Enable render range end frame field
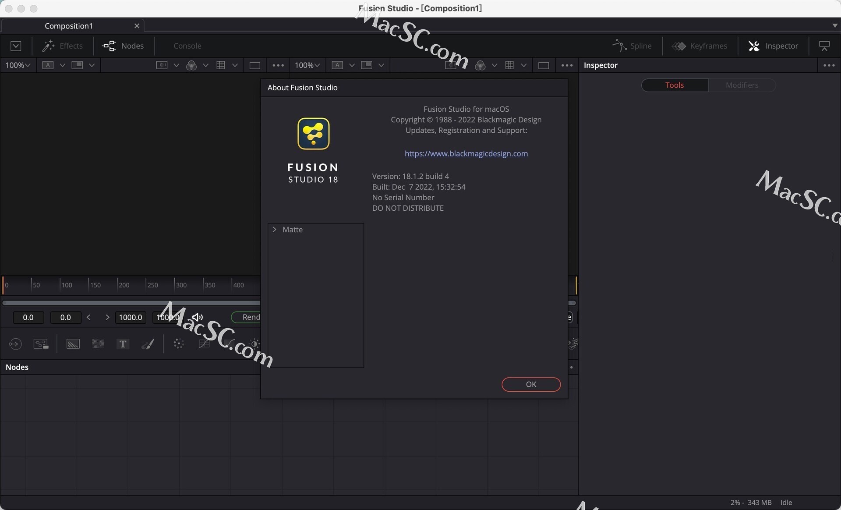This screenshot has width=841, height=510. click(x=130, y=317)
